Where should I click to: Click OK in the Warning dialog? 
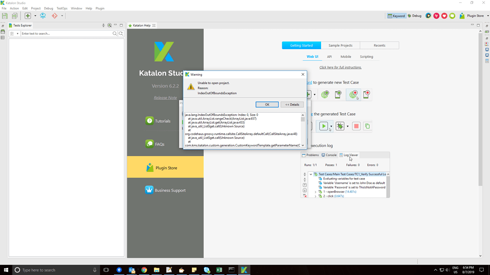[x=267, y=105]
